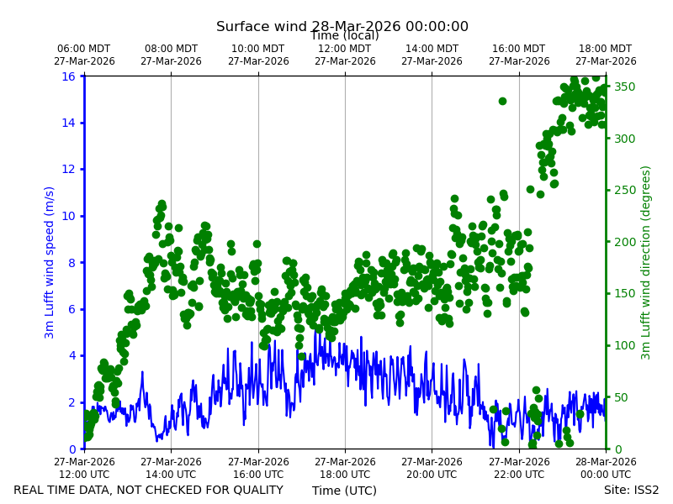
Task: Click the 16:00 MDT local time label
Action: pos(519,55)
